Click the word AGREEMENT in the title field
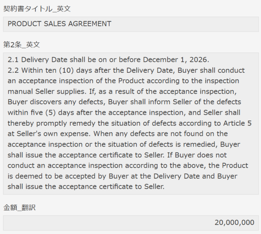The image size is (261, 234). 91,24
